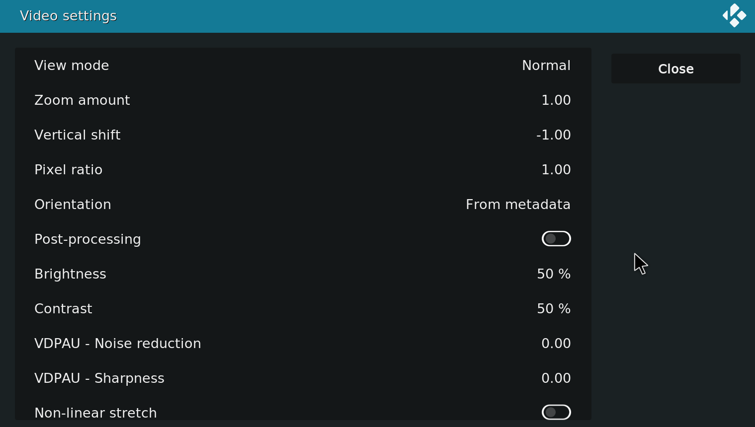Close the Video settings dialog
Viewport: 755px width, 427px height.
tap(676, 69)
